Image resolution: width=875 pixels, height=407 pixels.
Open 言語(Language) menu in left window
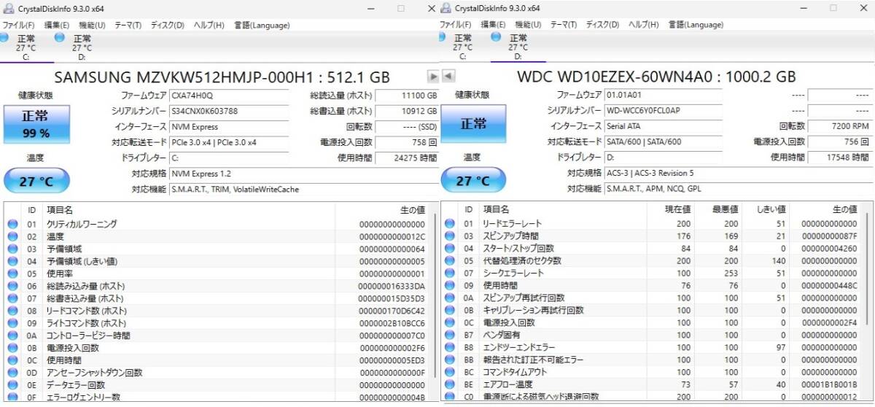click(261, 25)
